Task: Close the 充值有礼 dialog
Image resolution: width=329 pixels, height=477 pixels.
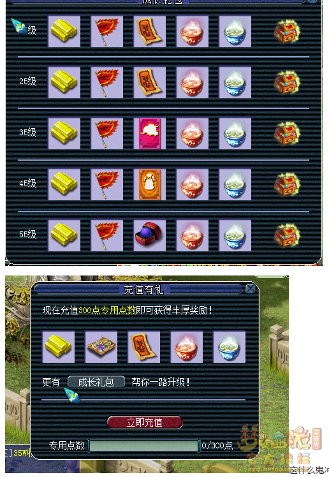Action: pos(250,288)
